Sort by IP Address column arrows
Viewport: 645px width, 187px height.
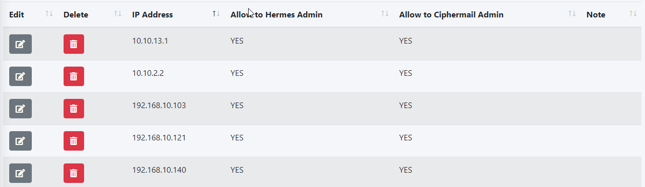point(216,14)
